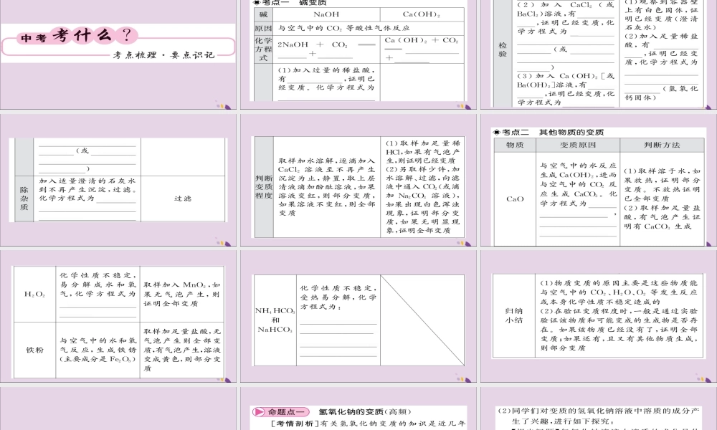This screenshot has height=430, width=717.
Task: Click the 物质 column header
Action: click(515, 145)
